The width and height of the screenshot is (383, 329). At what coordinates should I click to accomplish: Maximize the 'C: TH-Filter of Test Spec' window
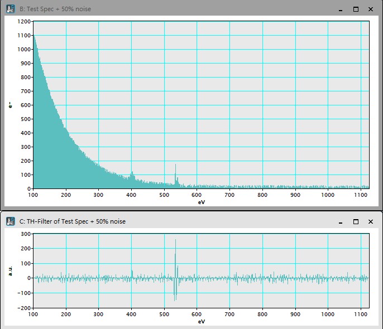tap(356, 221)
